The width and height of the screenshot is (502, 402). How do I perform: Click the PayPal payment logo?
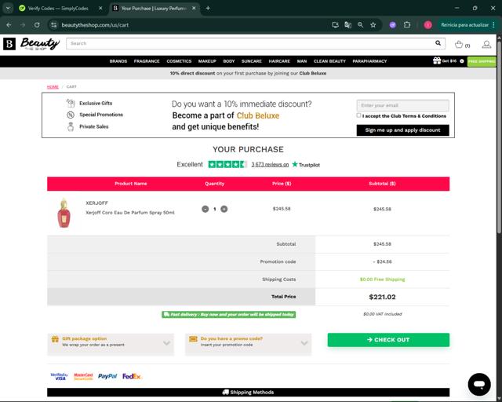(107, 376)
